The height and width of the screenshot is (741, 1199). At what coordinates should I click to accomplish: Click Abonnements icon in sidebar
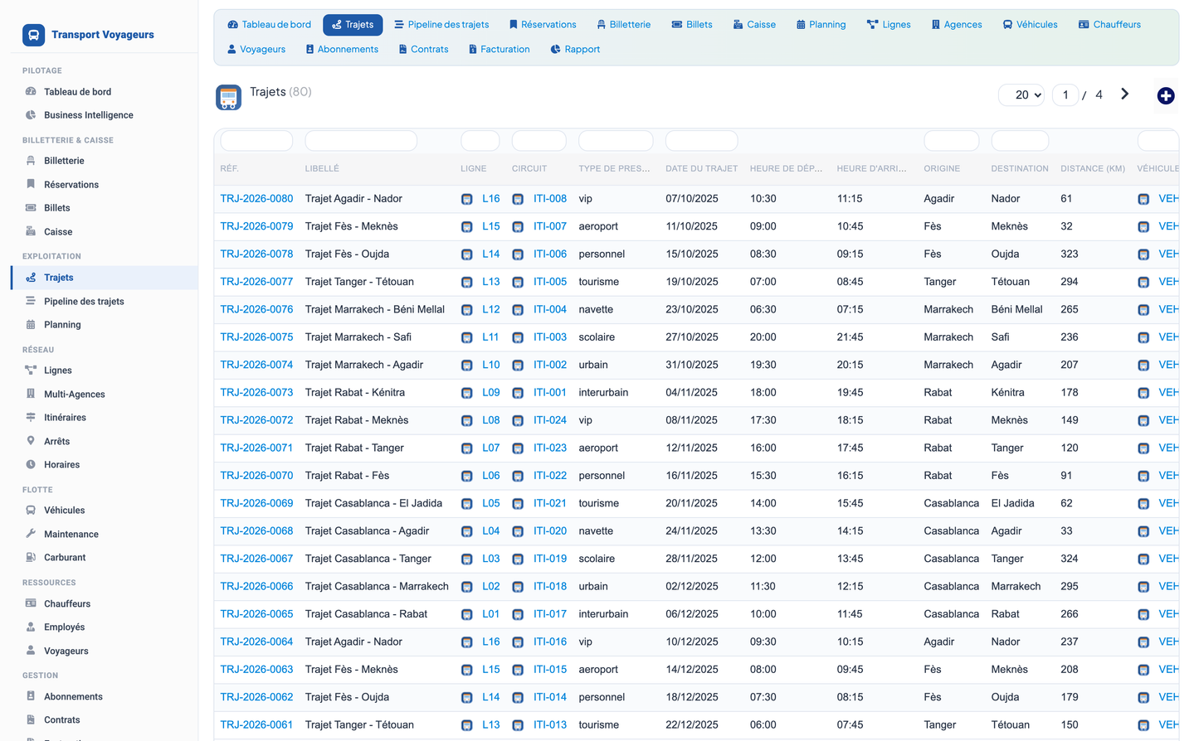click(x=31, y=696)
